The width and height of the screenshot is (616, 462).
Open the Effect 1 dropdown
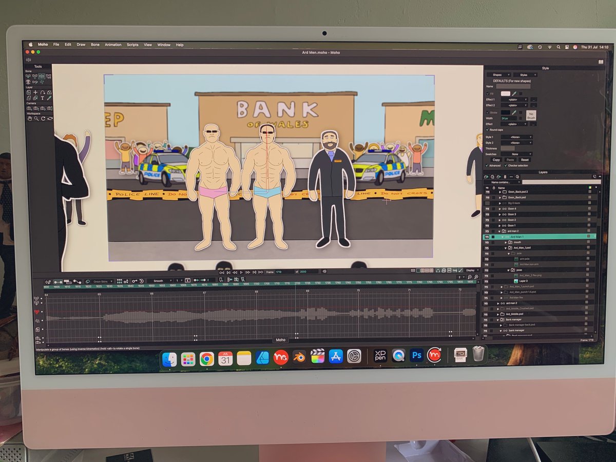(x=514, y=100)
